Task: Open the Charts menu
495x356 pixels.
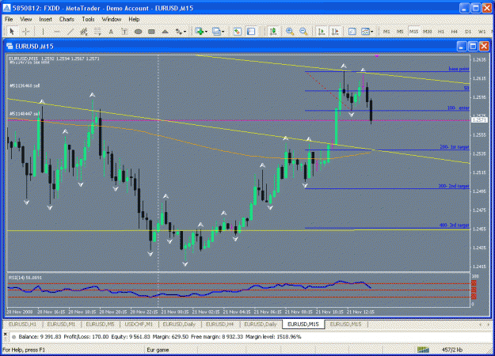Action: (67, 19)
